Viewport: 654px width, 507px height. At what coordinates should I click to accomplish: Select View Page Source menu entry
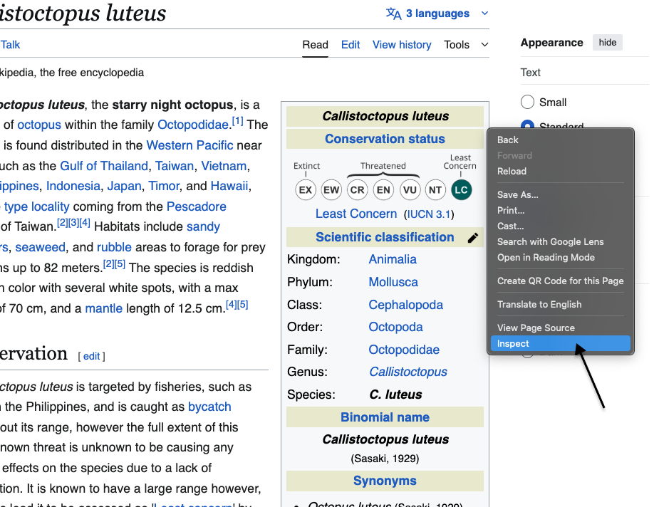point(536,328)
